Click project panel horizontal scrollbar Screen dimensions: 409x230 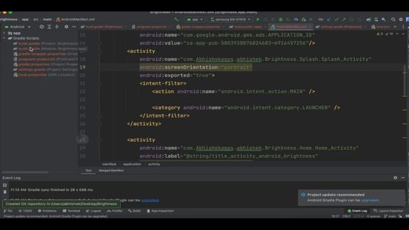pyautogui.click(x=26, y=172)
